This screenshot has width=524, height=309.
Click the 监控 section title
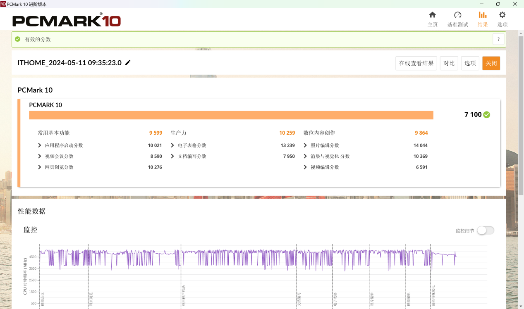click(31, 230)
